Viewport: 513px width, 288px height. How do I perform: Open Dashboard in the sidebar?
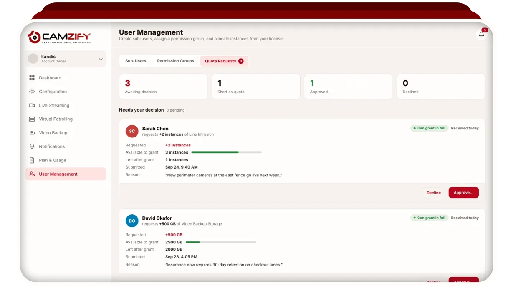point(66,78)
